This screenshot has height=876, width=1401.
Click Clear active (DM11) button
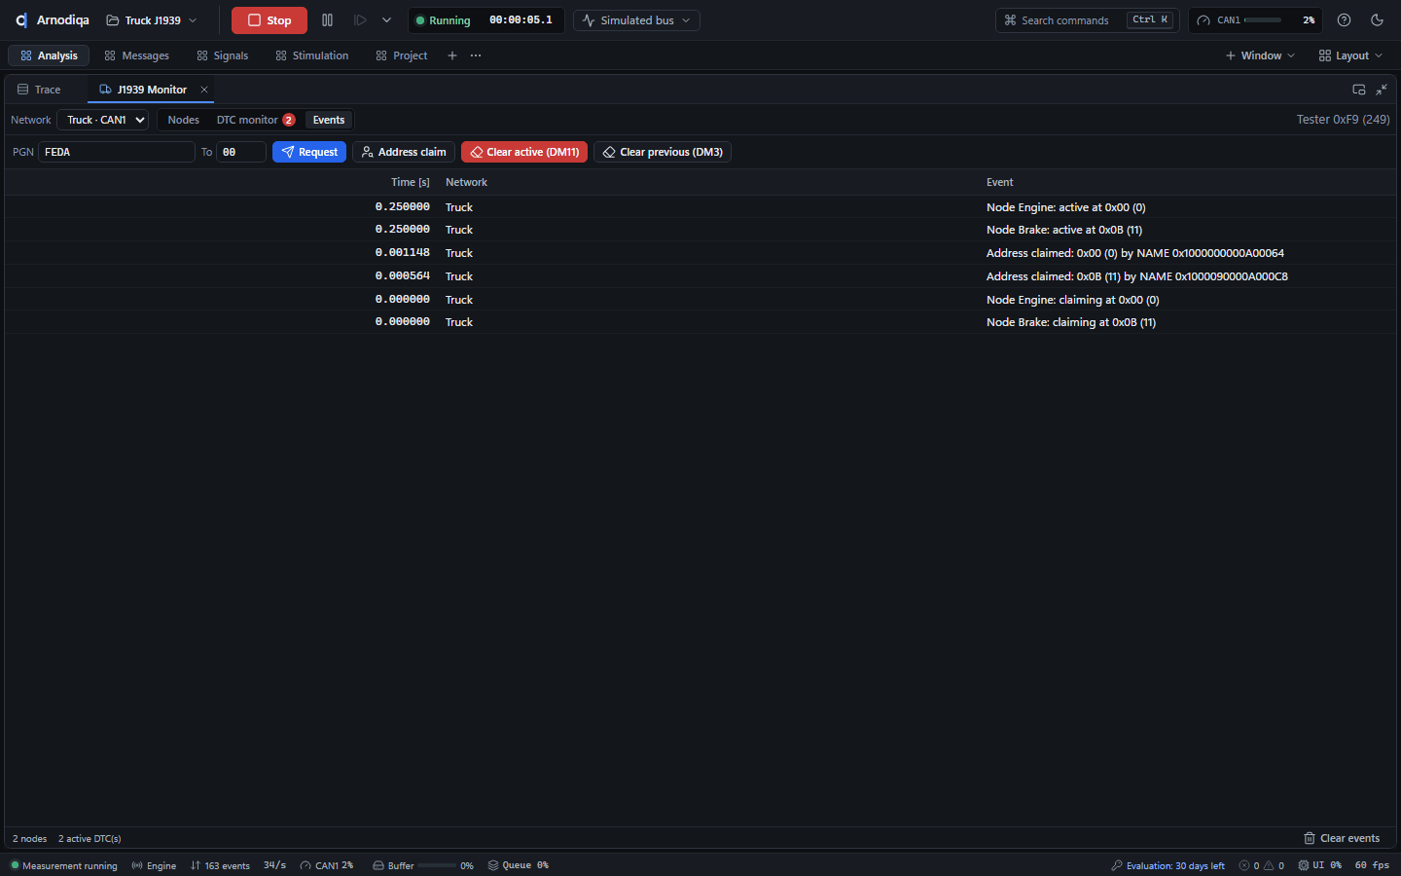pyautogui.click(x=524, y=152)
